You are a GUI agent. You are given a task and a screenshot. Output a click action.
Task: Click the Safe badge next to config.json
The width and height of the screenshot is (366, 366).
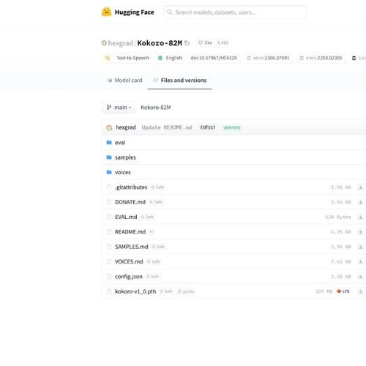tap(152, 277)
